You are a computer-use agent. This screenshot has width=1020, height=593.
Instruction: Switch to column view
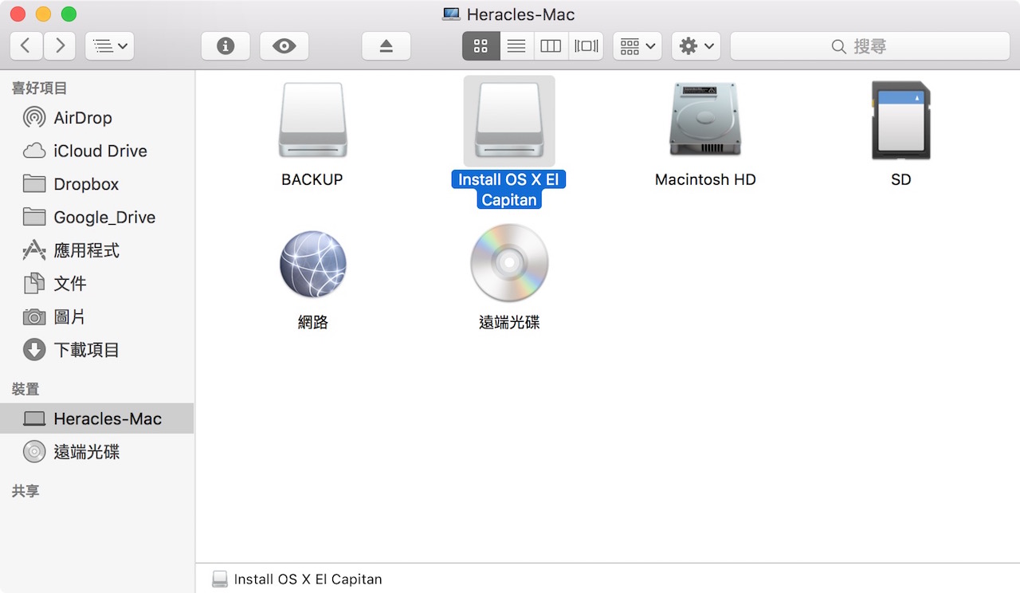coord(551,46)
